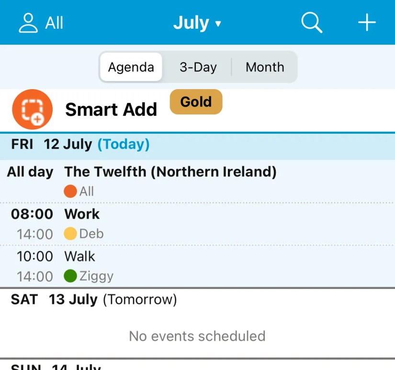Toggle the Deb calendar color swatch
395x370 pixels.
(70, 233)
